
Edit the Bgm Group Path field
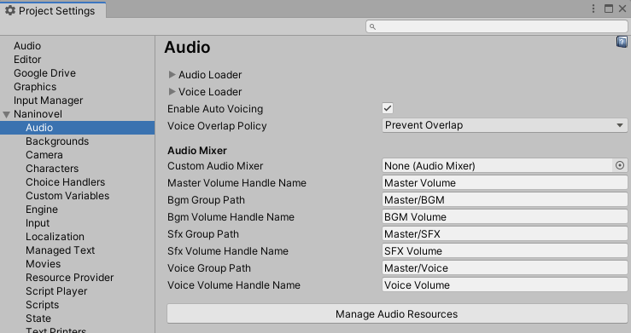[505, 200]
